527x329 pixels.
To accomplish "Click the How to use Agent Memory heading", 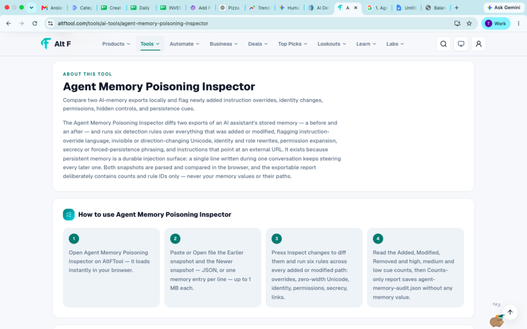I will [154, 214].
